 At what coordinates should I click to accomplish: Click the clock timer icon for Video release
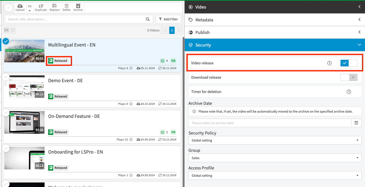point(329,63)
